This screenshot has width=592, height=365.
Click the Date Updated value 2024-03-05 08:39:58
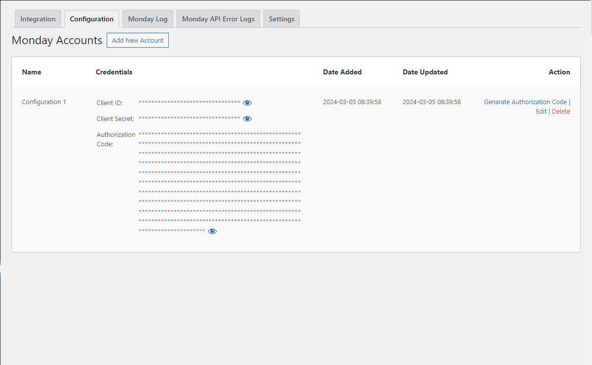[432, 102]
